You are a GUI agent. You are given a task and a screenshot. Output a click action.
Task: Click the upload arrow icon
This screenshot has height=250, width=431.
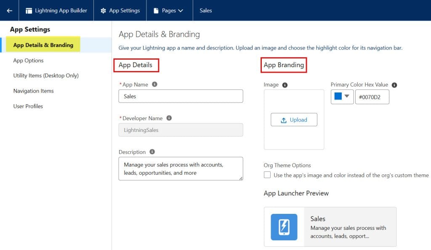click(x=284, y=120)
